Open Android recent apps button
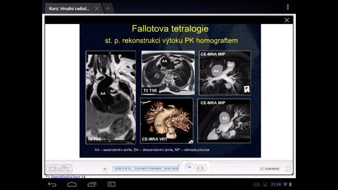This screenshot has height=190, width=338. 92,184
